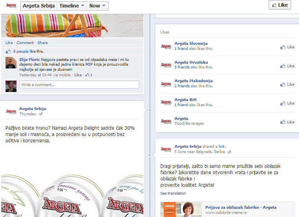Open the Argeta Srbija author link on the shared link post
The image size is (299, 217).
coord(188,146)
